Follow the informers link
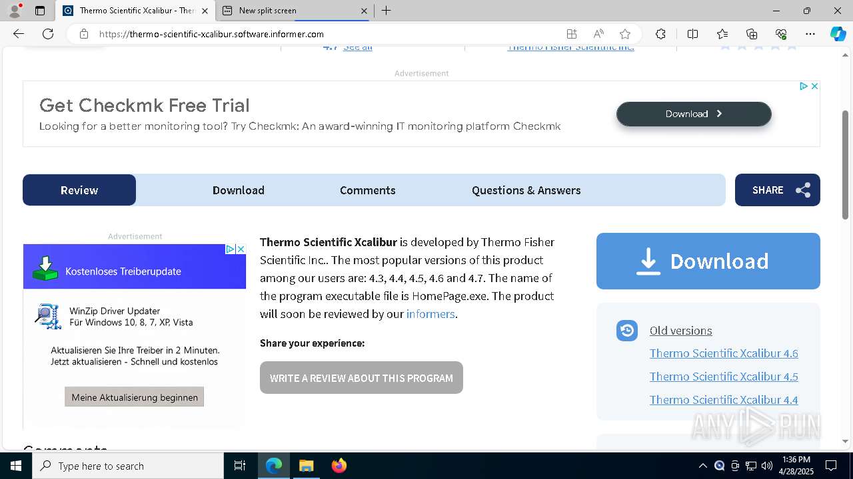853x479 pixels. click(430, 314)
